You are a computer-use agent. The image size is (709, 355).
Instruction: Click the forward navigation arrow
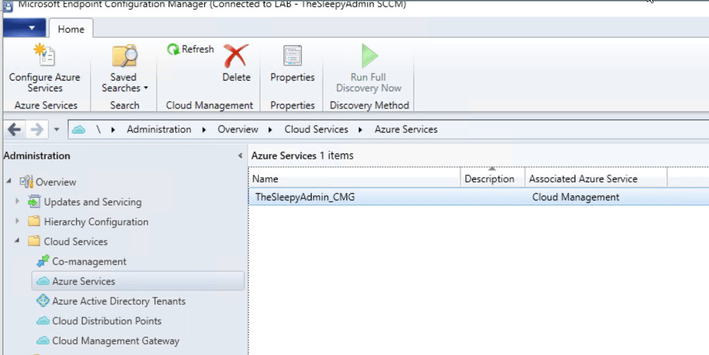tap(37, 130)
